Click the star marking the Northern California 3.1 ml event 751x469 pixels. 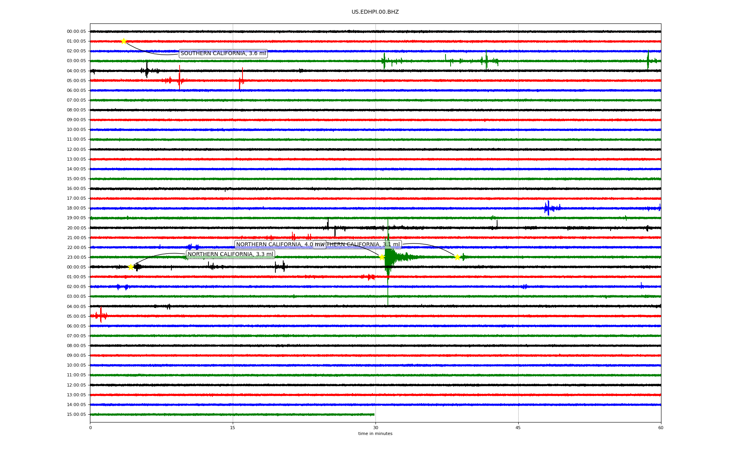point(457,257)
